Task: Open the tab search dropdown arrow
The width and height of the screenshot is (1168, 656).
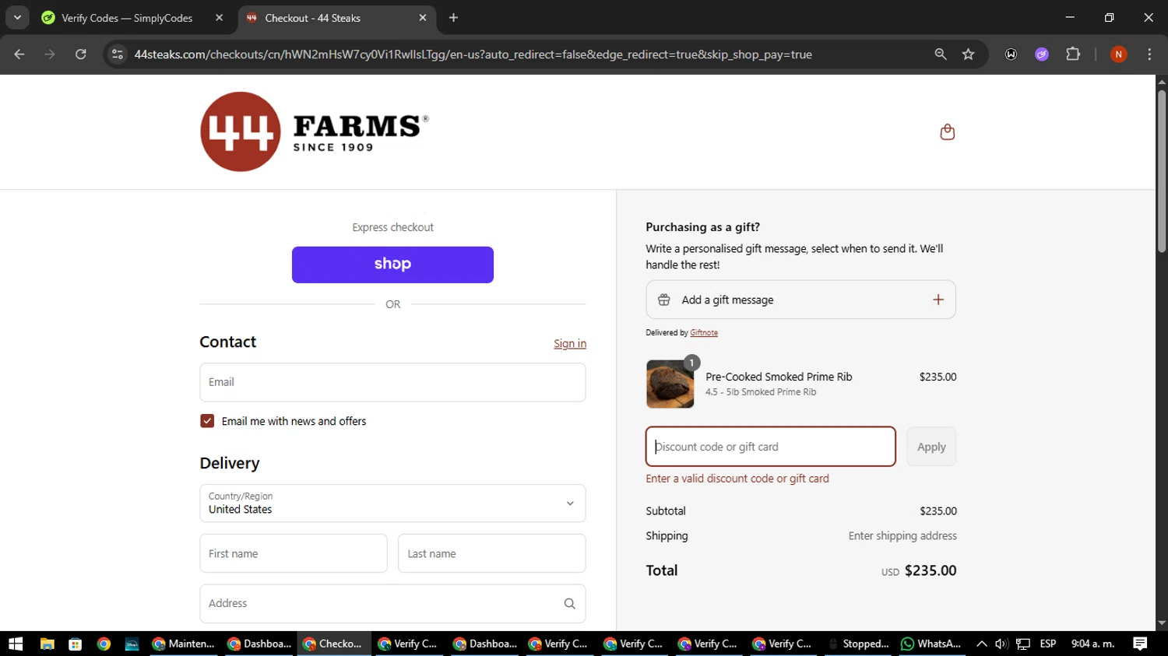Action: click(17, 18)
